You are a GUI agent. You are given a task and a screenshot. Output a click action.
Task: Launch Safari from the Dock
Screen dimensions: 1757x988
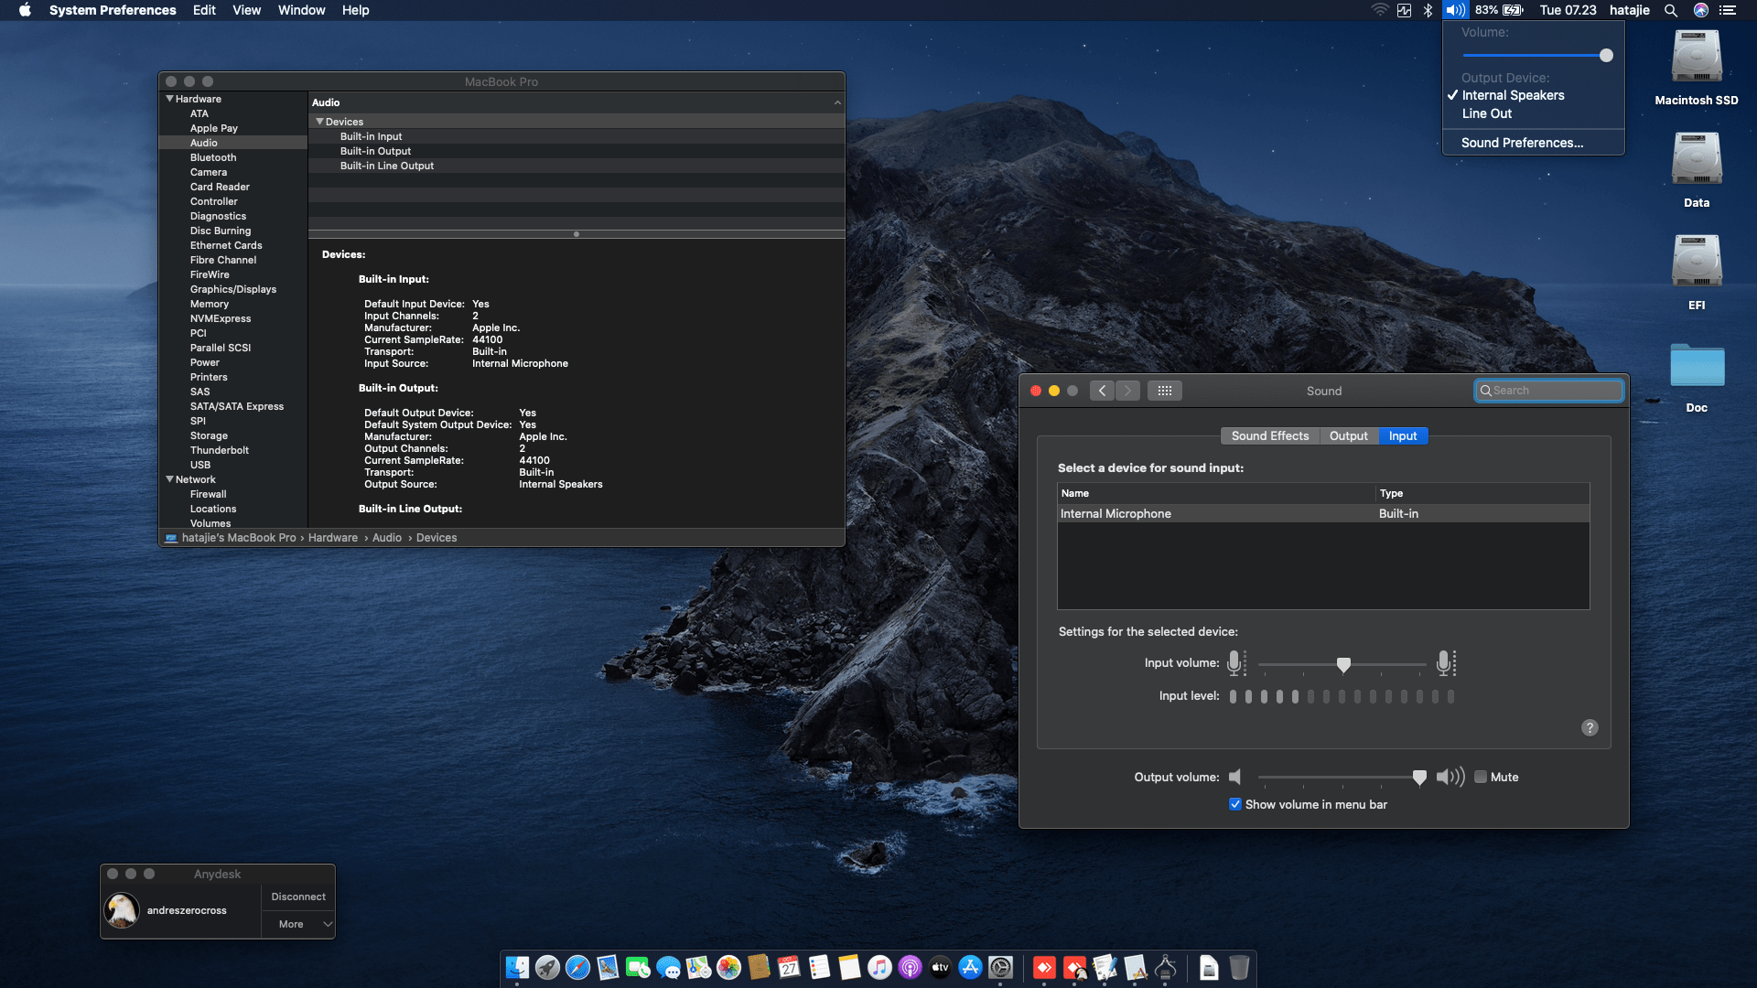[x=577, y=967]
